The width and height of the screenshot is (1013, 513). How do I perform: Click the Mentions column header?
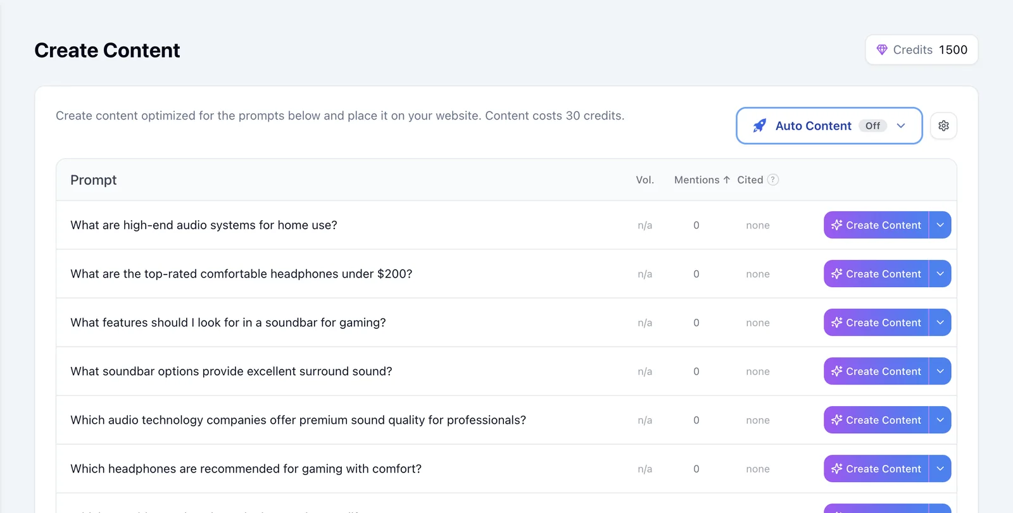click(x=696, y=180)
